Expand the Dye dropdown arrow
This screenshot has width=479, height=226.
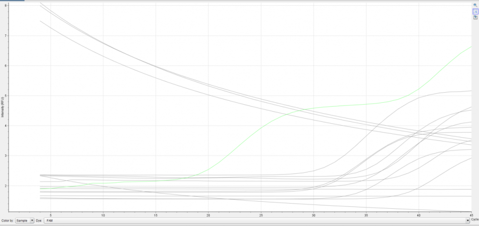click(468, 221)
